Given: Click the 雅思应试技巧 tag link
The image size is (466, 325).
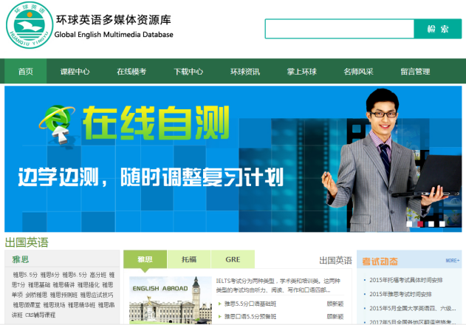Looking at the screenshot, I should [x=97, y=295].
